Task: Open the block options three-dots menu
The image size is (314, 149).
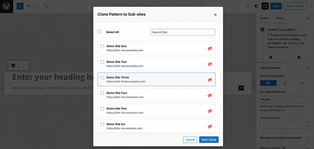Action: [24, 66]
